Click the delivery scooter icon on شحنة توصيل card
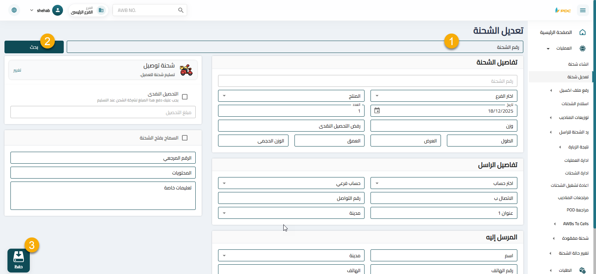The image size is (596, 274). 186,70
